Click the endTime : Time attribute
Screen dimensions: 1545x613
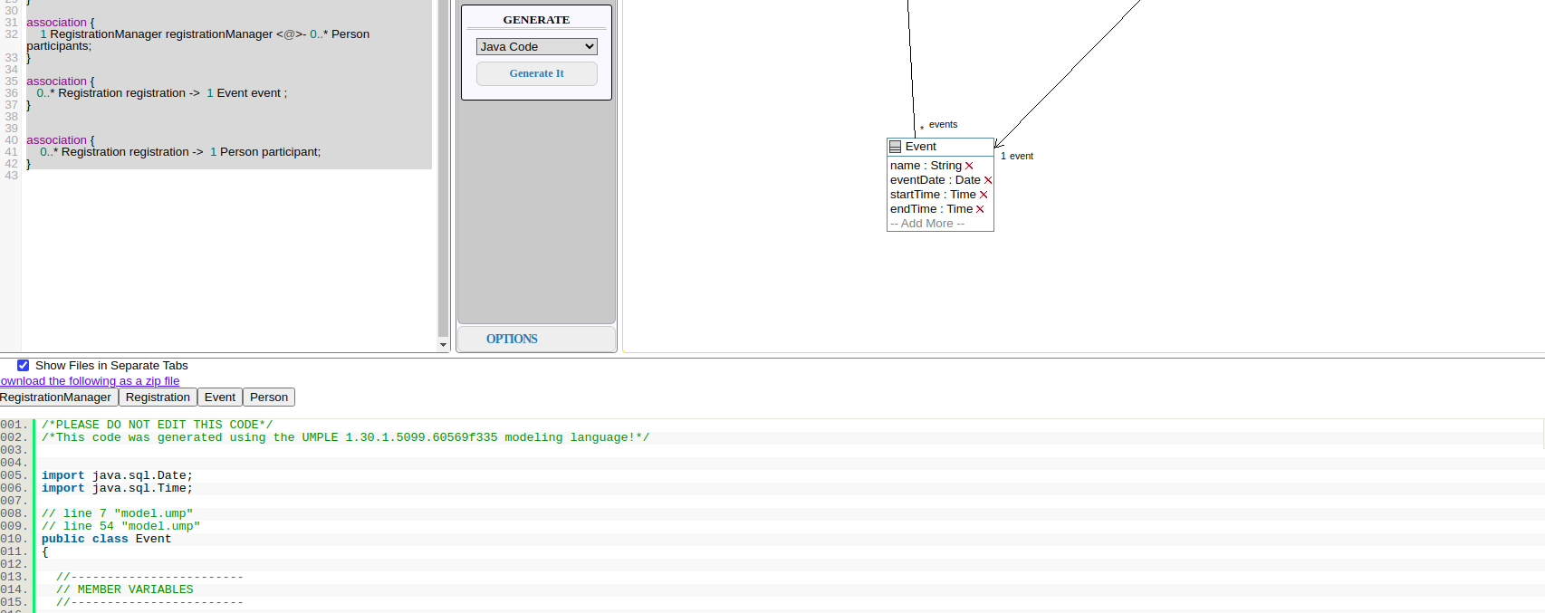[x=931, y=209]
